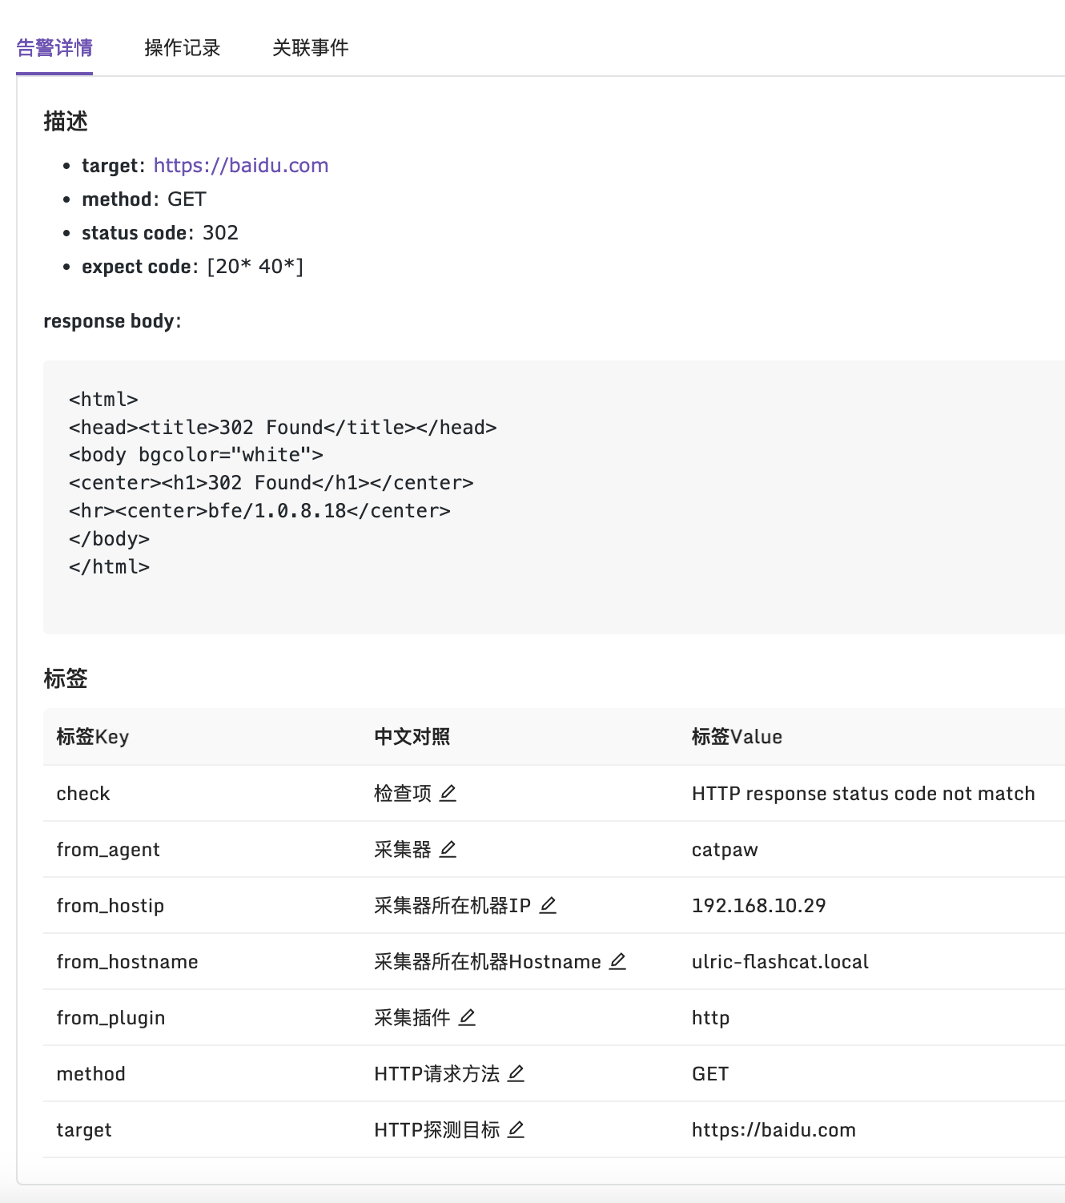Click the HTTP response status code not match value

862,793
